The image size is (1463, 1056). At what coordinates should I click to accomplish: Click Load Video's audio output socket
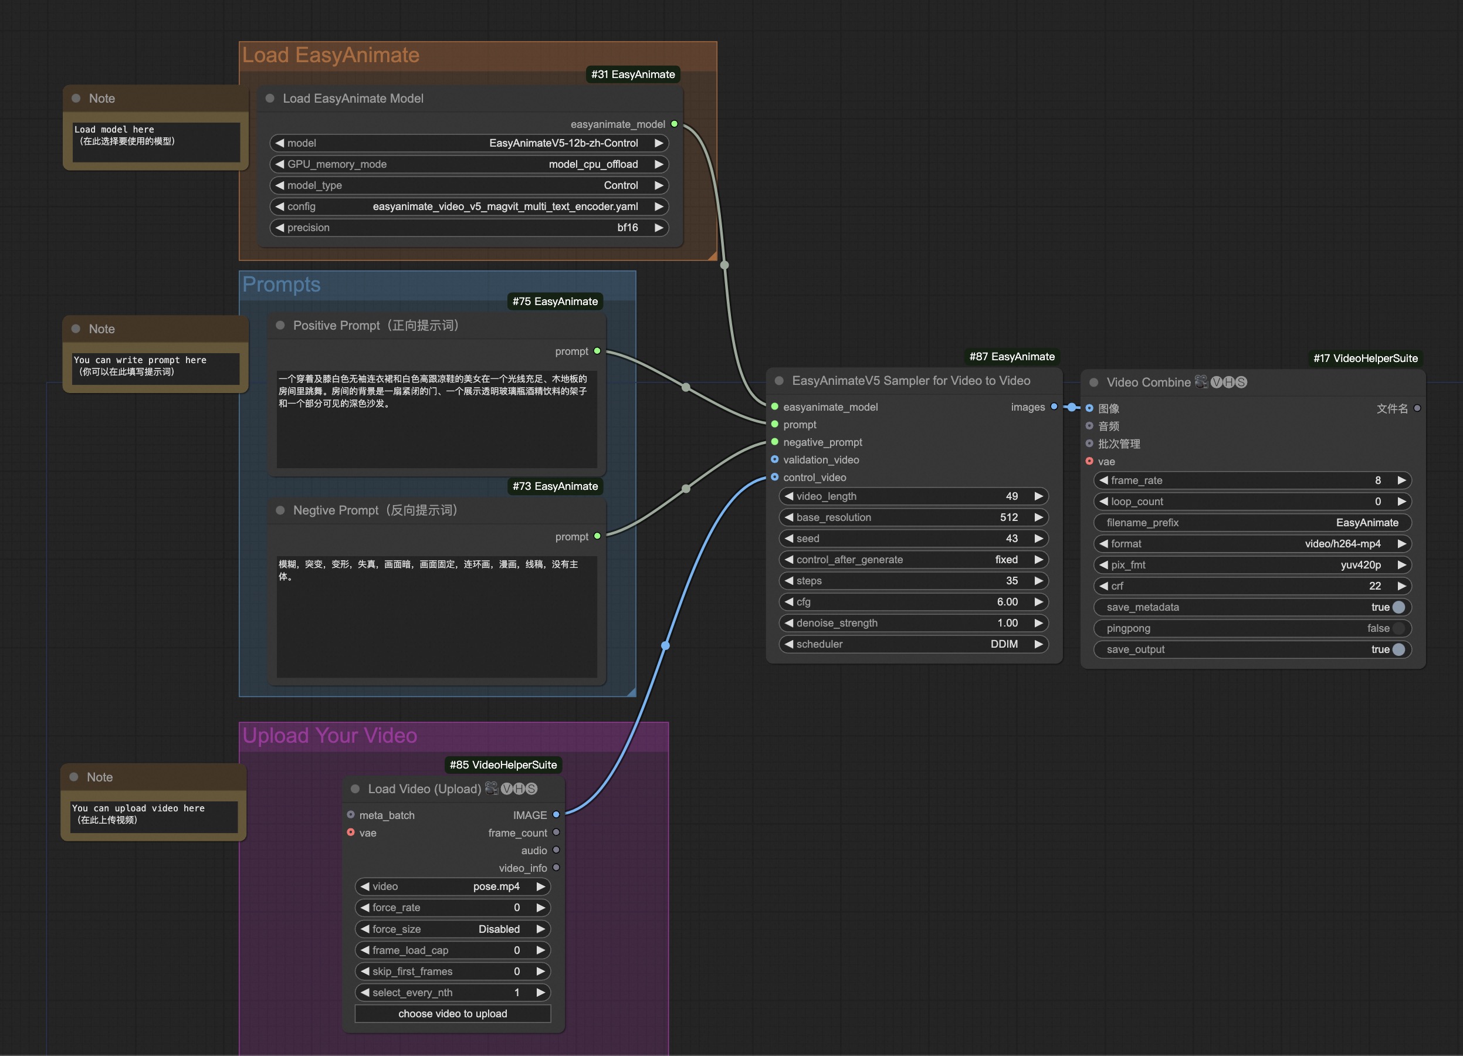pyautogui.click(x=556, y=850)
